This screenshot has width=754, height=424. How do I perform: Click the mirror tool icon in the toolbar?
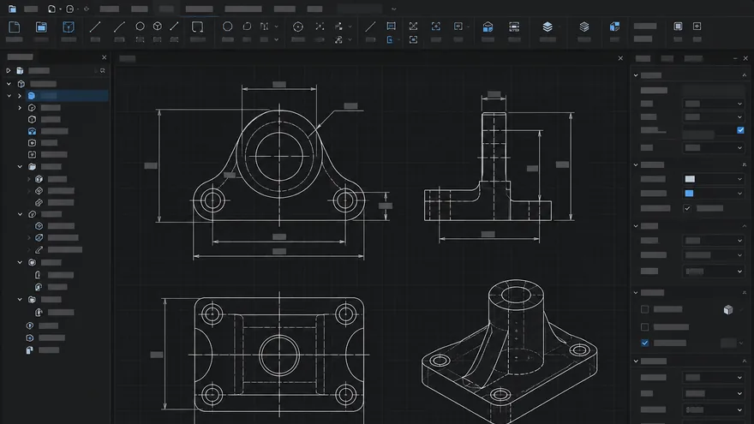tap(264, 27)
